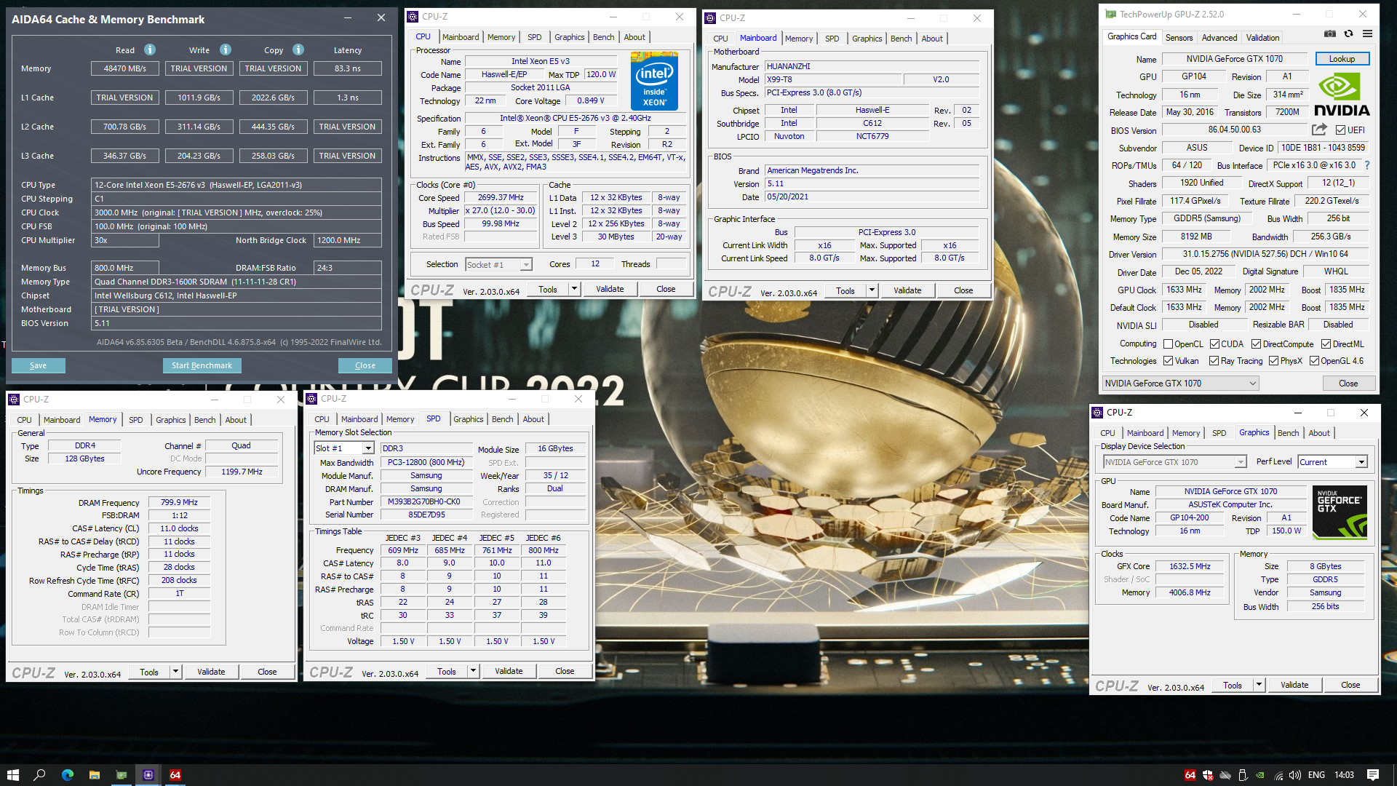
Task: Open the notification center icon
Action: 1373,775
